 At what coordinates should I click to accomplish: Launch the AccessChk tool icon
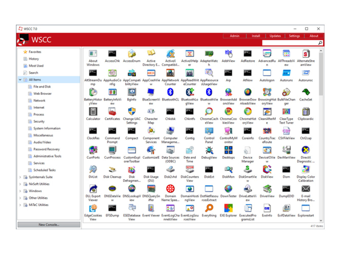click(112, 53)
